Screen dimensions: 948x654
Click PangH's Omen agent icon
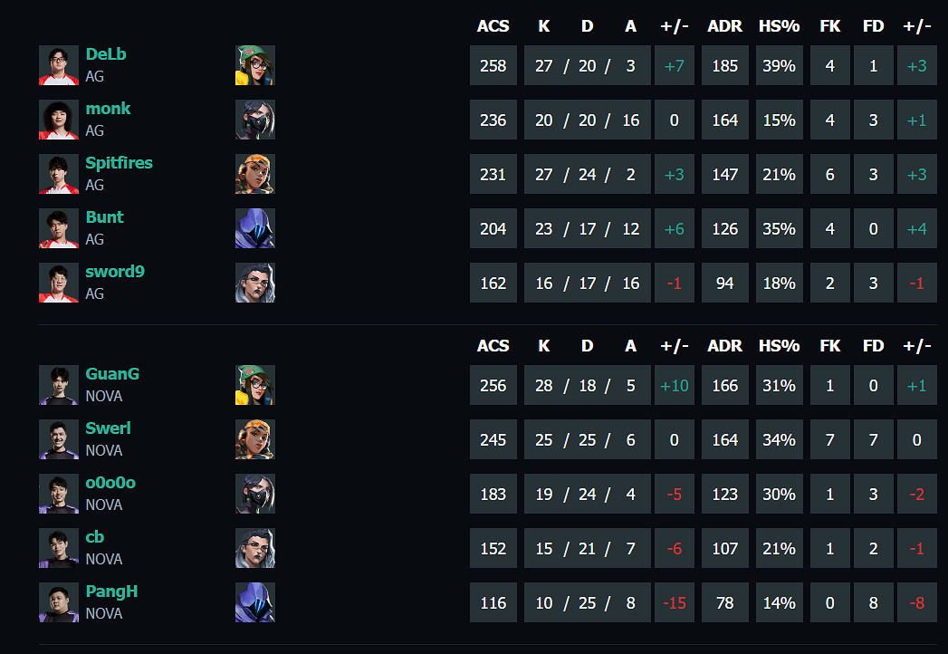point(254,602)
